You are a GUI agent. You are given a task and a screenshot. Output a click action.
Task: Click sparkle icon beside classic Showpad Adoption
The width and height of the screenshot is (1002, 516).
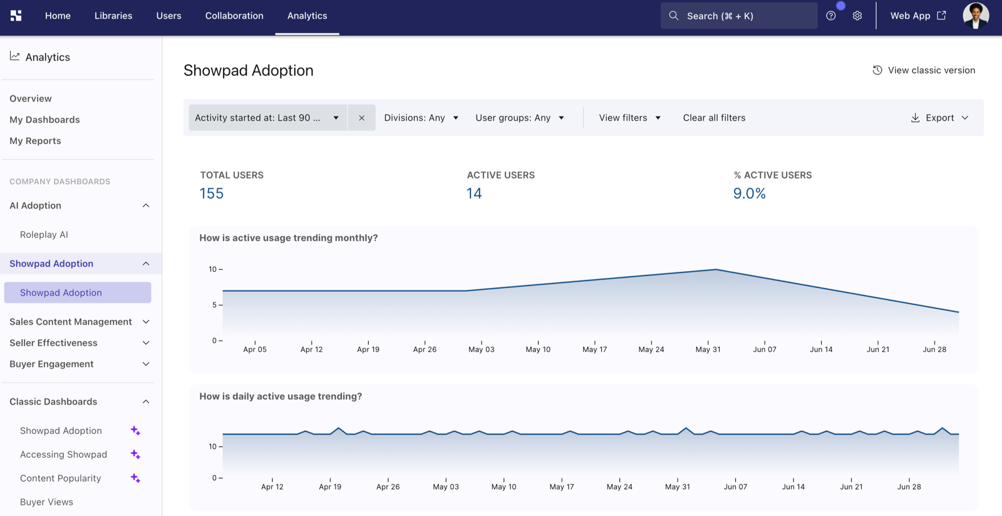tap(135, 431)
